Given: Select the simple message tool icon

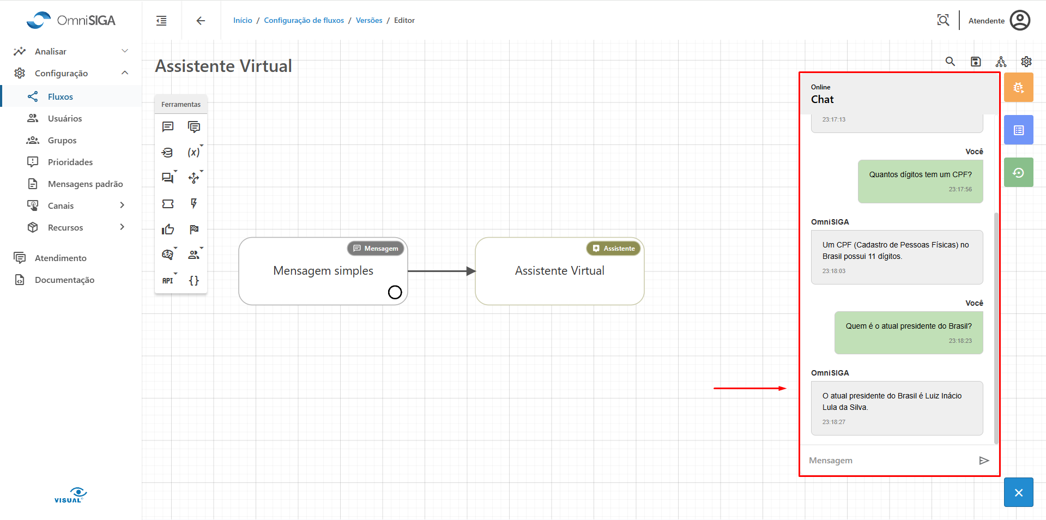Looking at the screenshot, I should 168,127.
